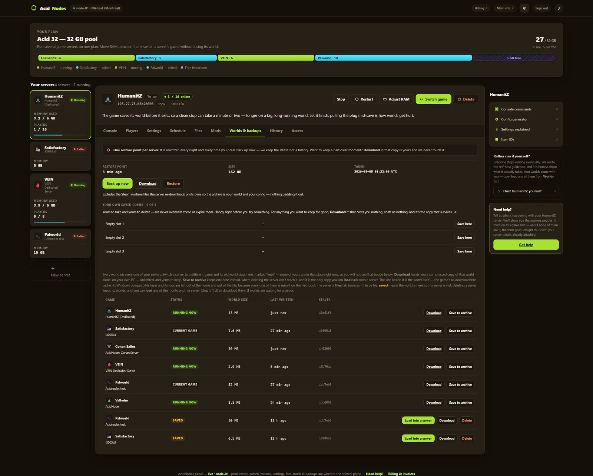Download the restore point copy
The height and width of the screenshot is (476, 593).
coord(148,184)
